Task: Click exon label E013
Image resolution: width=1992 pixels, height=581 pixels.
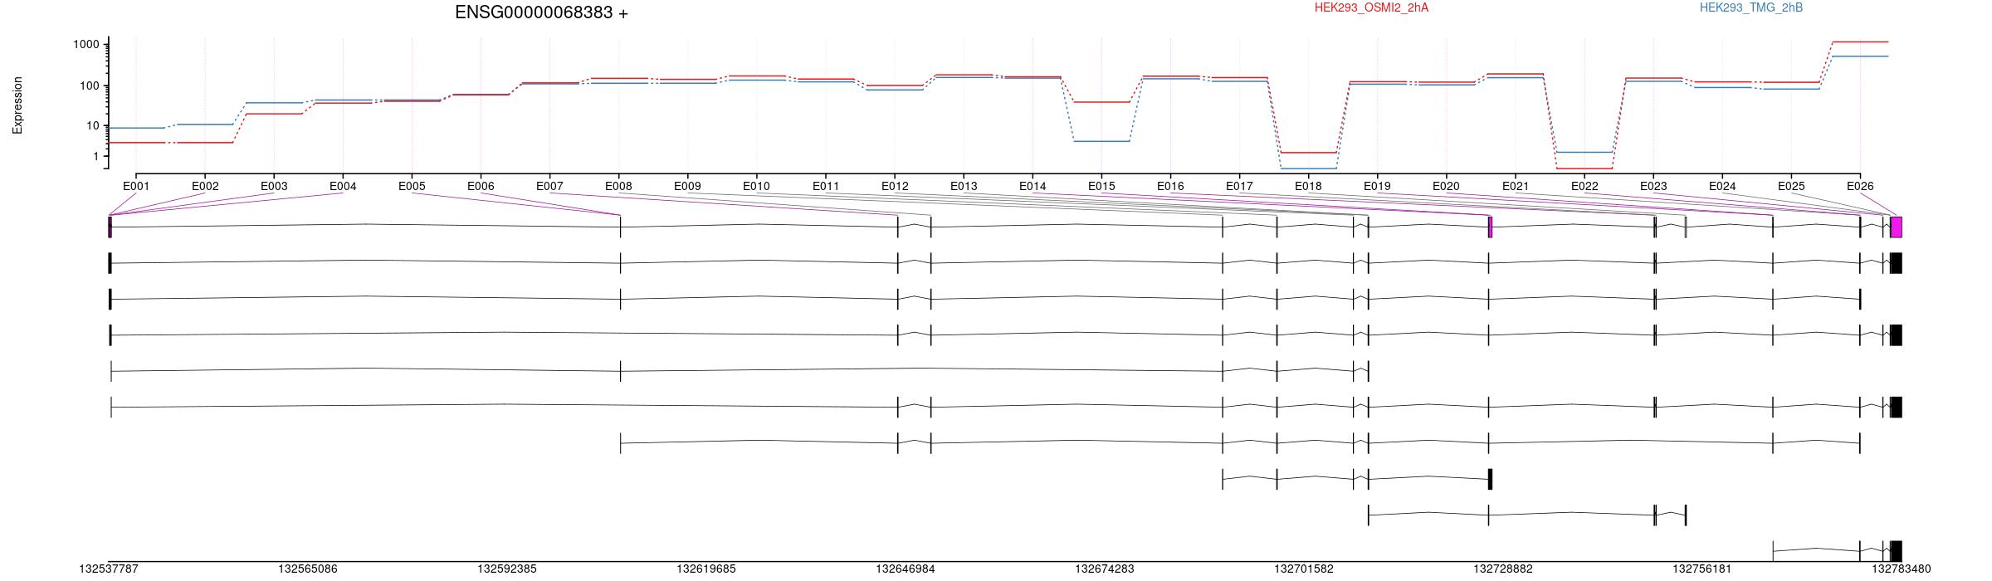Action: coord(964,186)
